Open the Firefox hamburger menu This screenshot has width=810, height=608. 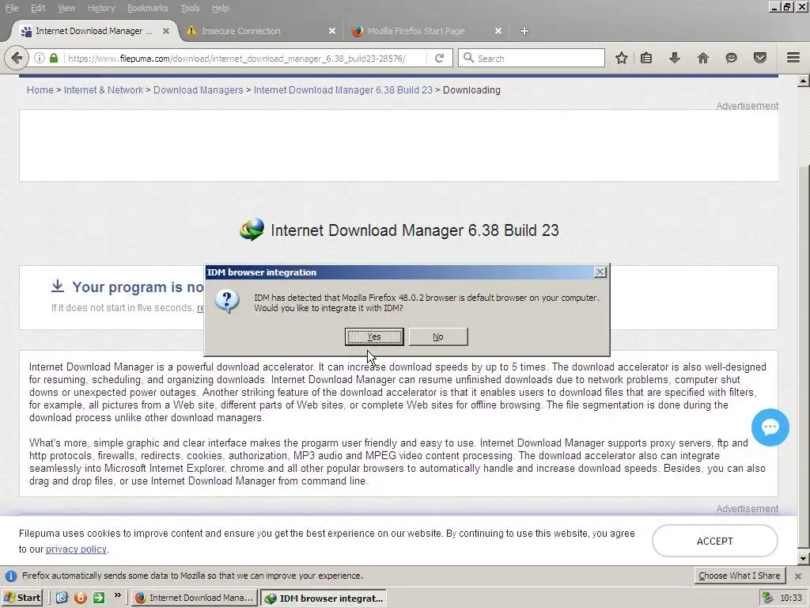(793, 58)
